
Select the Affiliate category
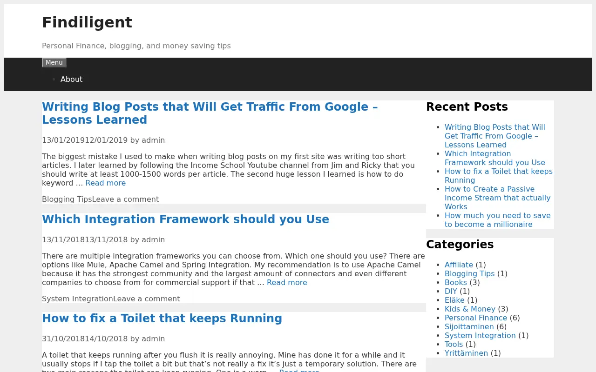[459, 265]
